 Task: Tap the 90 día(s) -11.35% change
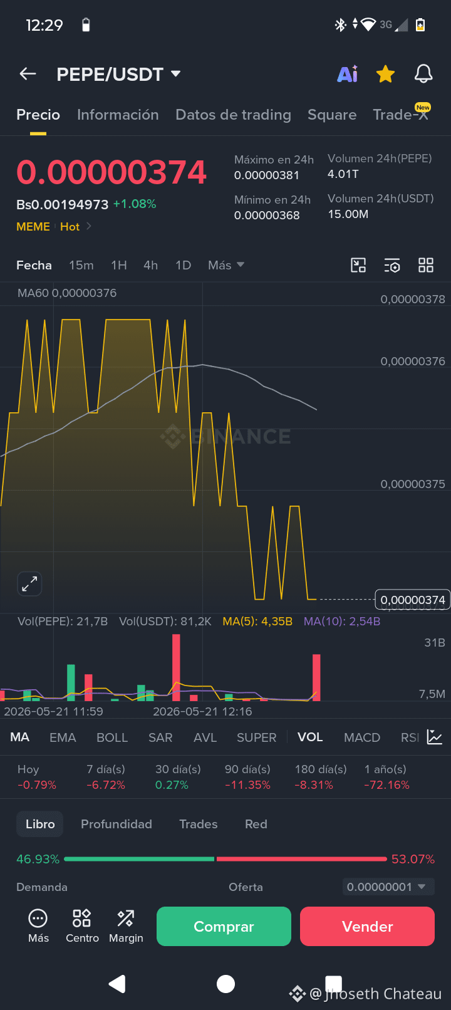coord(247,777)
